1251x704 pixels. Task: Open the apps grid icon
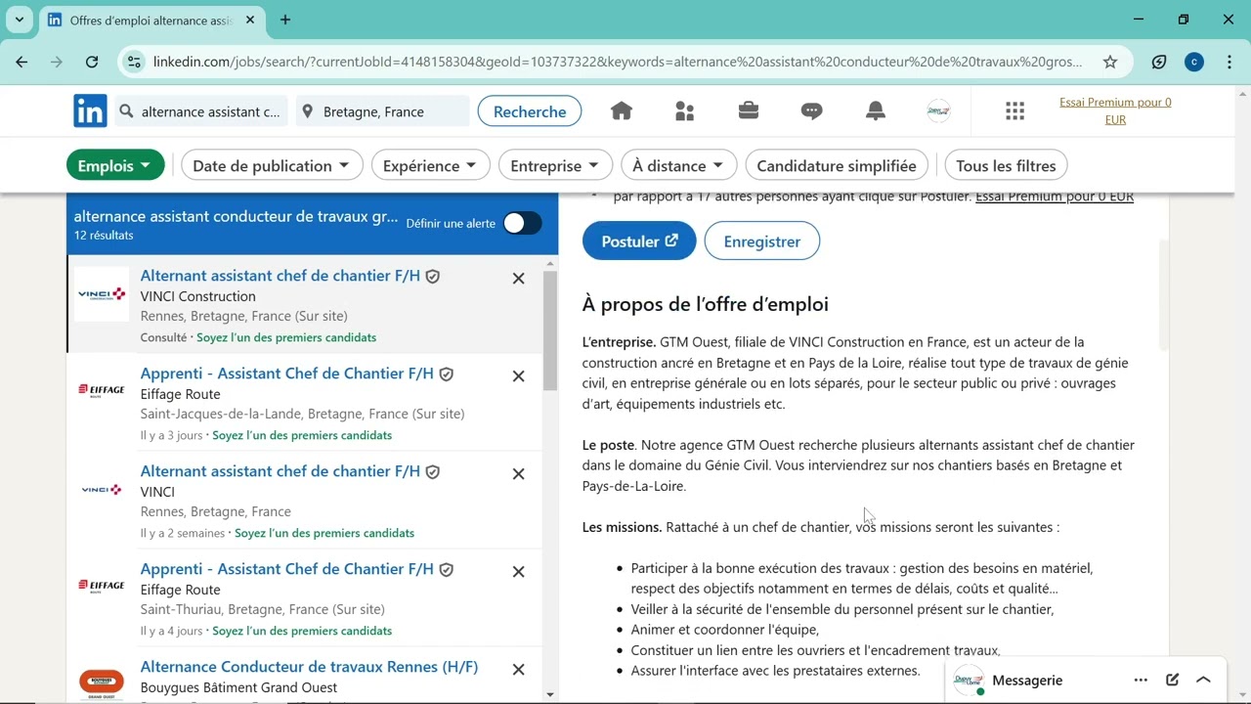(1014, 111)
